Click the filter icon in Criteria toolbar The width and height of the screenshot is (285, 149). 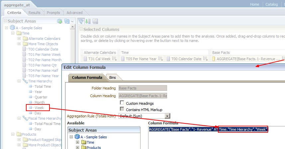click(x=81, y=21)
